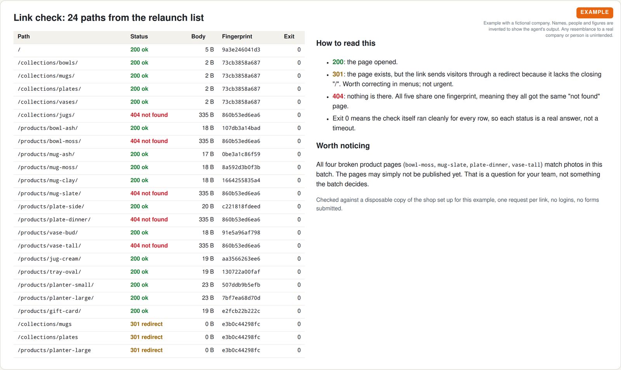Select the 5 B body size
The image size is (621, 370).
click(x=210, y=50)
